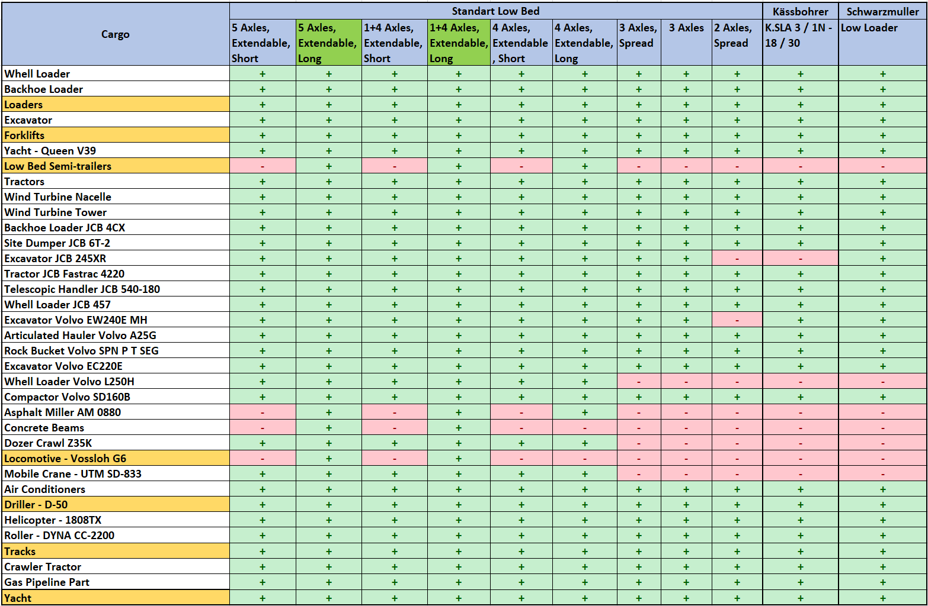Click the "Compactor Volvo SD160B" cell

[x=116, y=397]
